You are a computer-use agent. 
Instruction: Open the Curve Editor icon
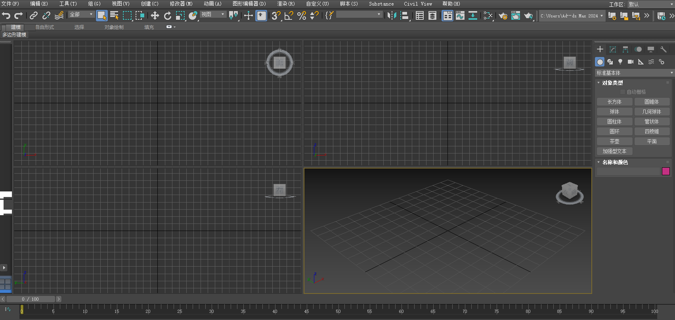pos(460,15)
